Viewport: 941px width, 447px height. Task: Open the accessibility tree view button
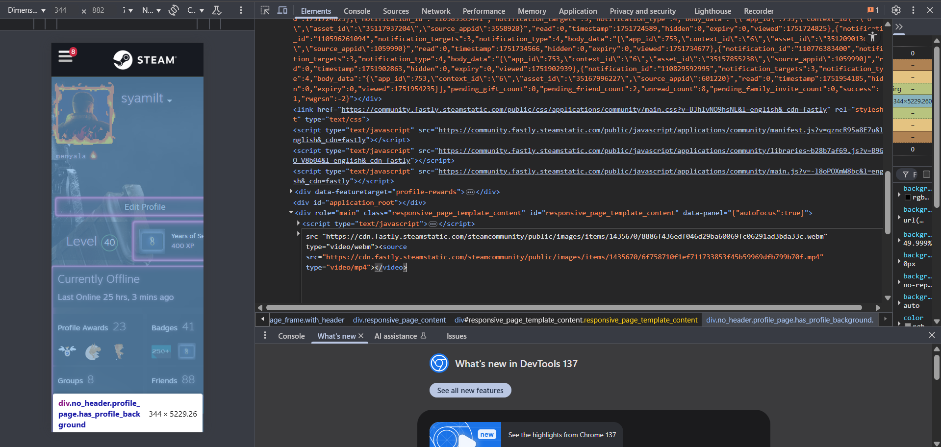(x=872, y=36)
